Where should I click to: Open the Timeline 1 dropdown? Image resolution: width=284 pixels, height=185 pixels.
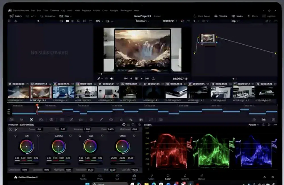click(142, 21)
